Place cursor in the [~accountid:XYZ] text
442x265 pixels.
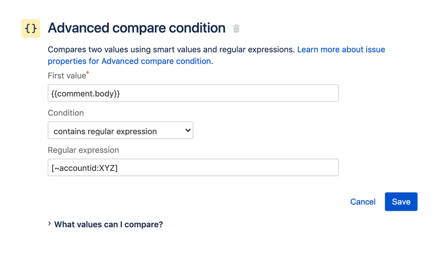(x=85, y=168)
